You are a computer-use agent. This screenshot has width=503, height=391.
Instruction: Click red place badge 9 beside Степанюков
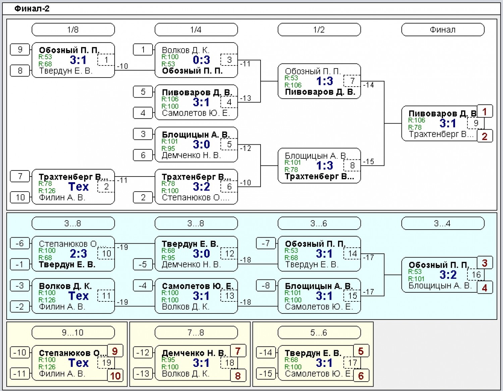[x=115, y=351]
